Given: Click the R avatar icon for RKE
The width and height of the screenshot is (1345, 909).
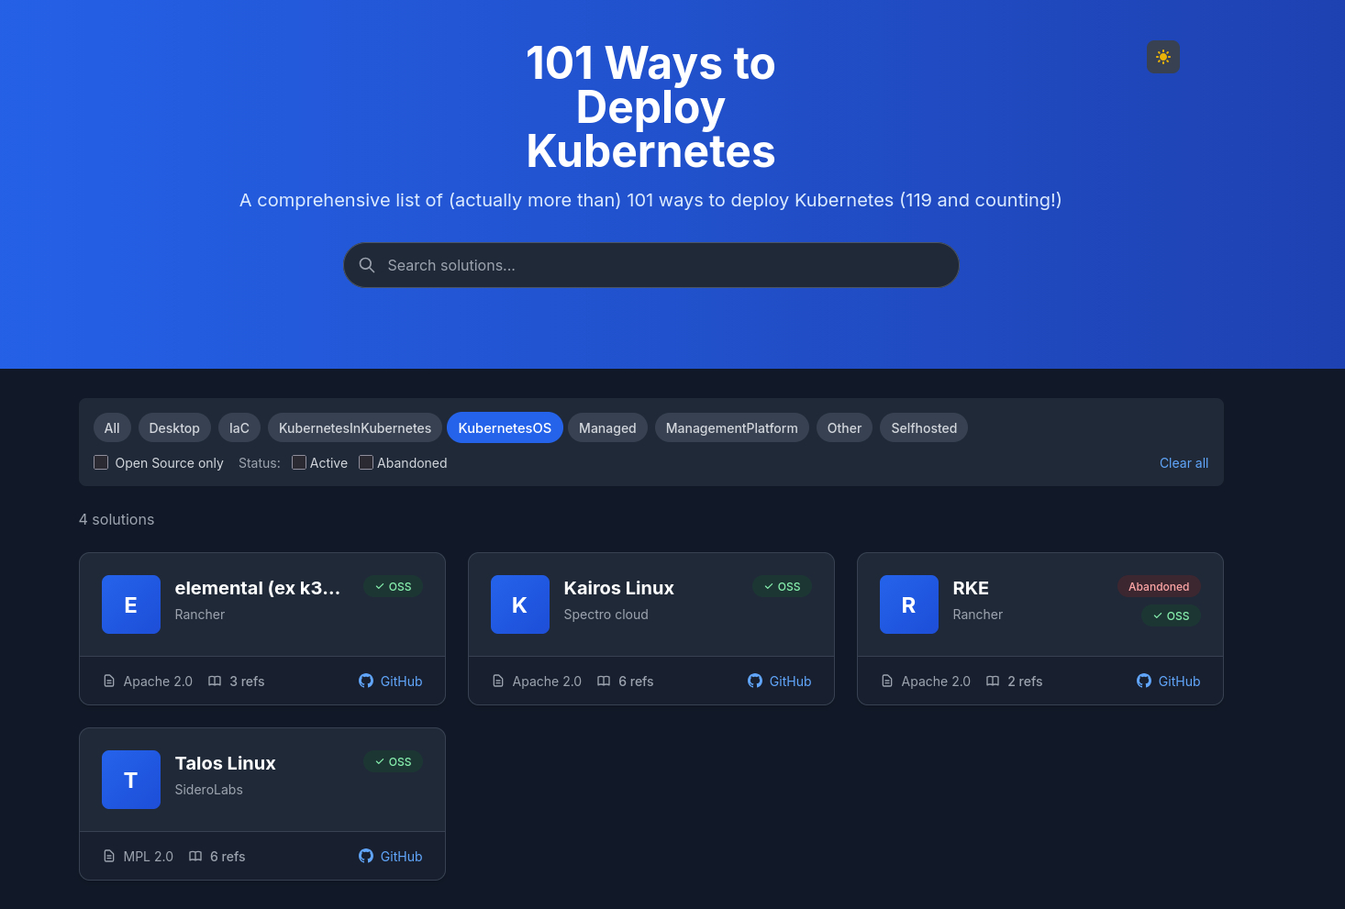Looking at the screenshot, I should tap(908, 604).
